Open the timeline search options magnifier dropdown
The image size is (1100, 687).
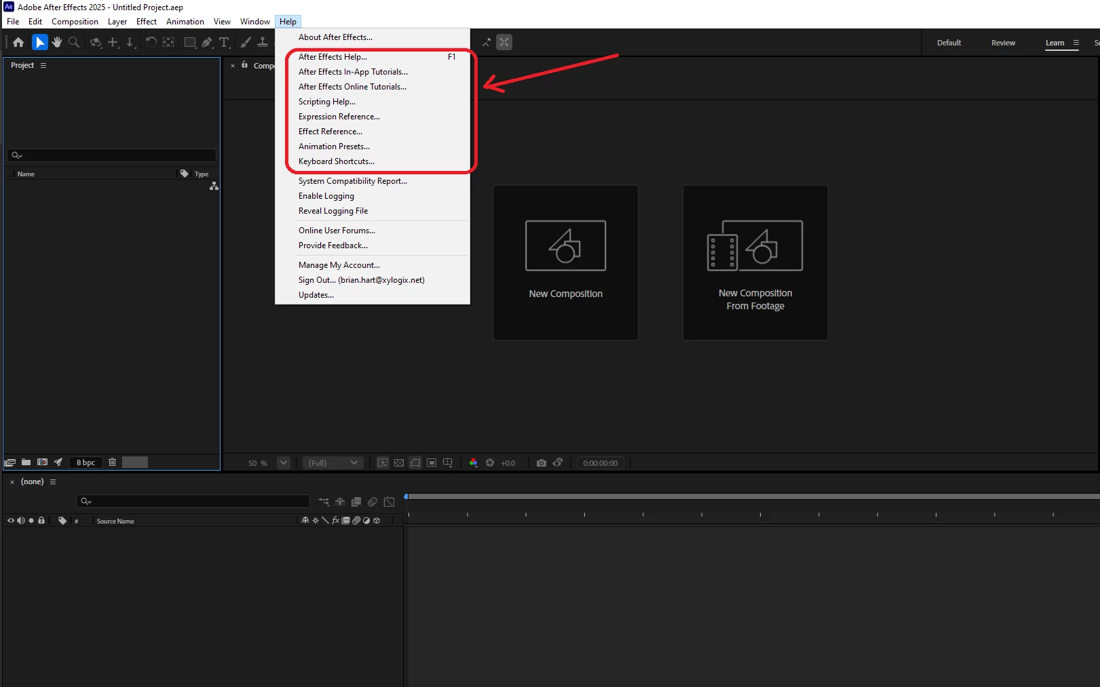pos(86,501)
